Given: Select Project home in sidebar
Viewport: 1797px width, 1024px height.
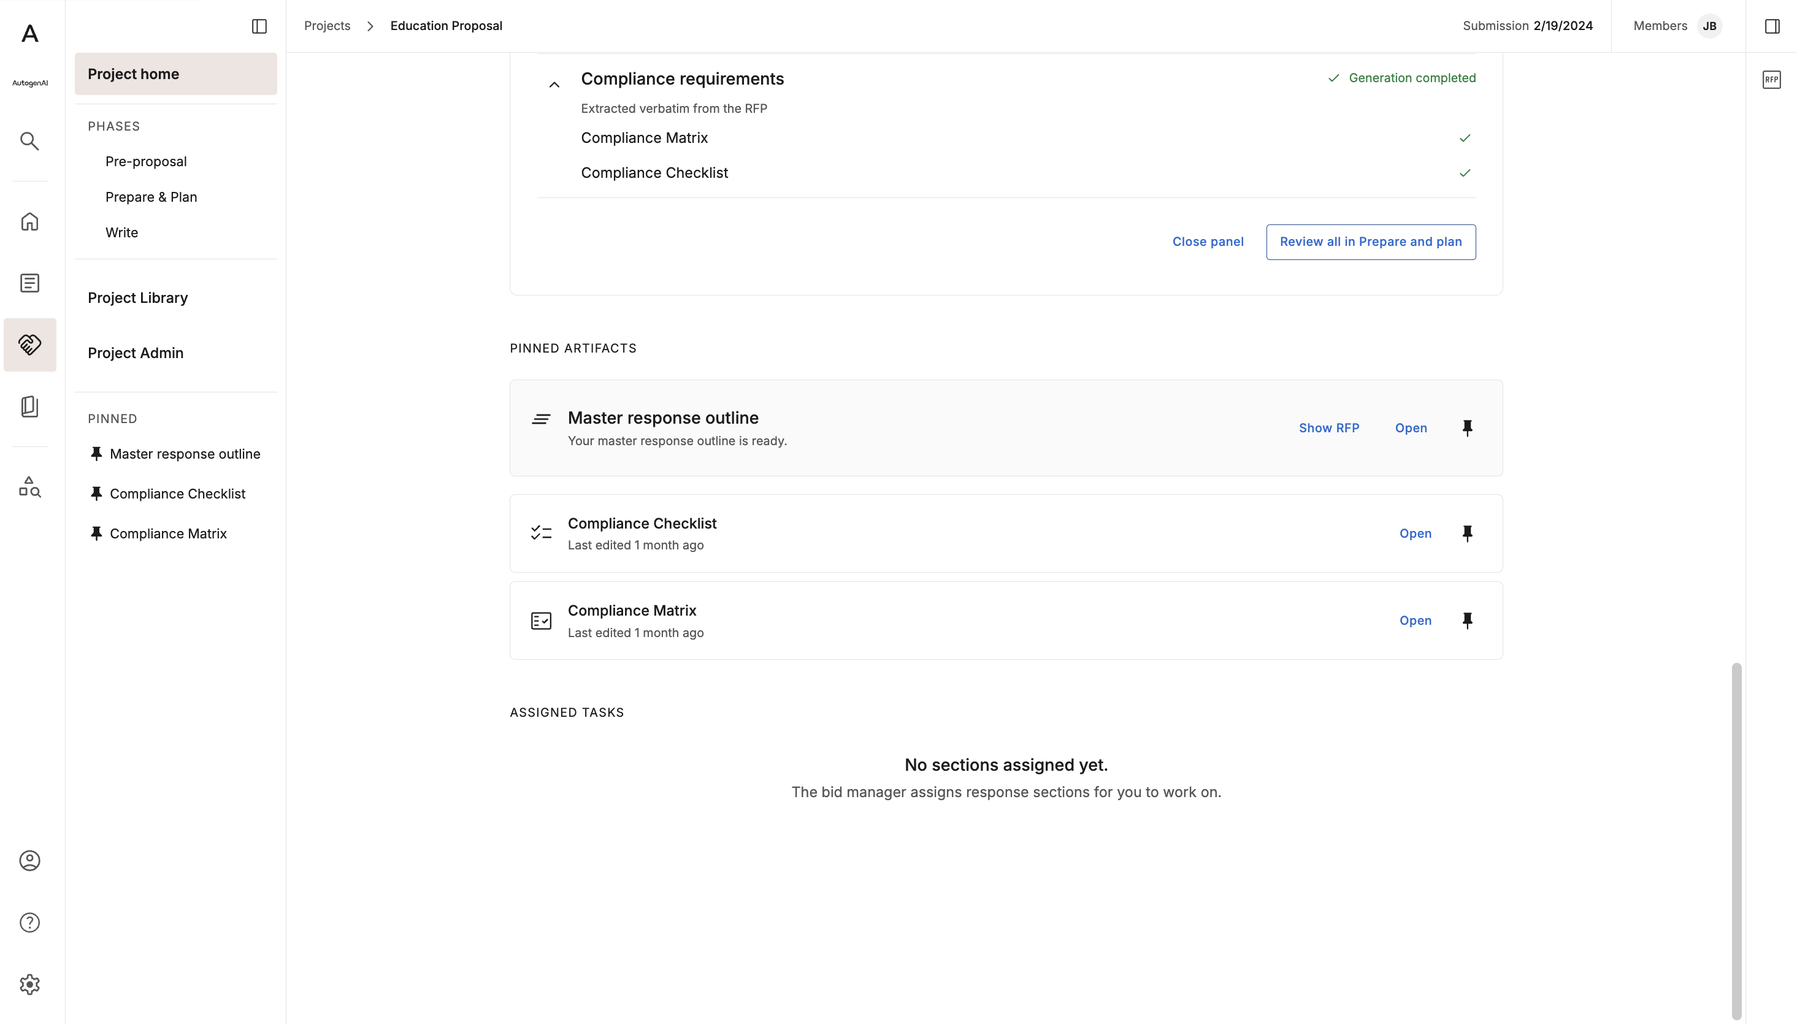Looking at the screenshot, I should [x=176, y=74].
